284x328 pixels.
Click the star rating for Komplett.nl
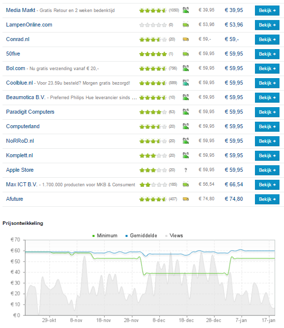pyautogui.click(x=153, y=156)
